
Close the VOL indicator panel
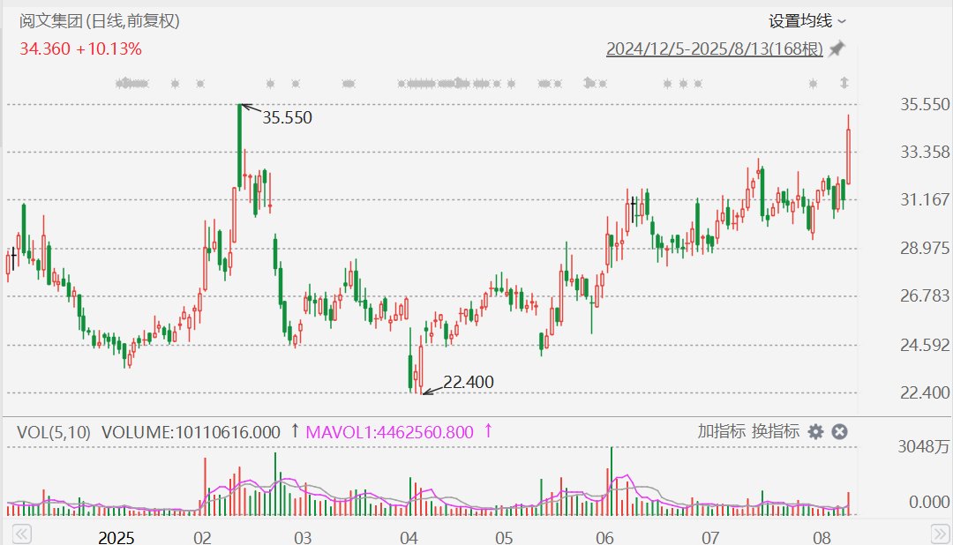point(840,431)
